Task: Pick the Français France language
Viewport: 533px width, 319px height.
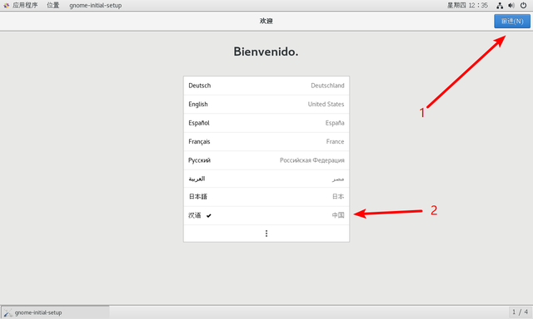Action: coord(266,141)
